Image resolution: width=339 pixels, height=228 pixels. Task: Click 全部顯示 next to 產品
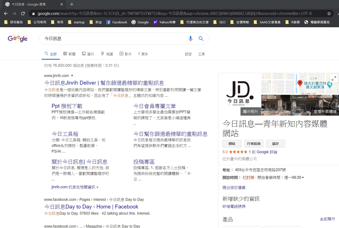point(327,219)
